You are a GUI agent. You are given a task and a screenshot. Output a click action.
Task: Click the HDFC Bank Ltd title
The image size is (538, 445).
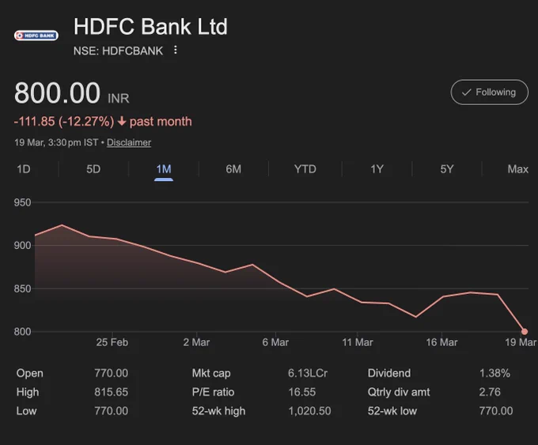(150, 26)
